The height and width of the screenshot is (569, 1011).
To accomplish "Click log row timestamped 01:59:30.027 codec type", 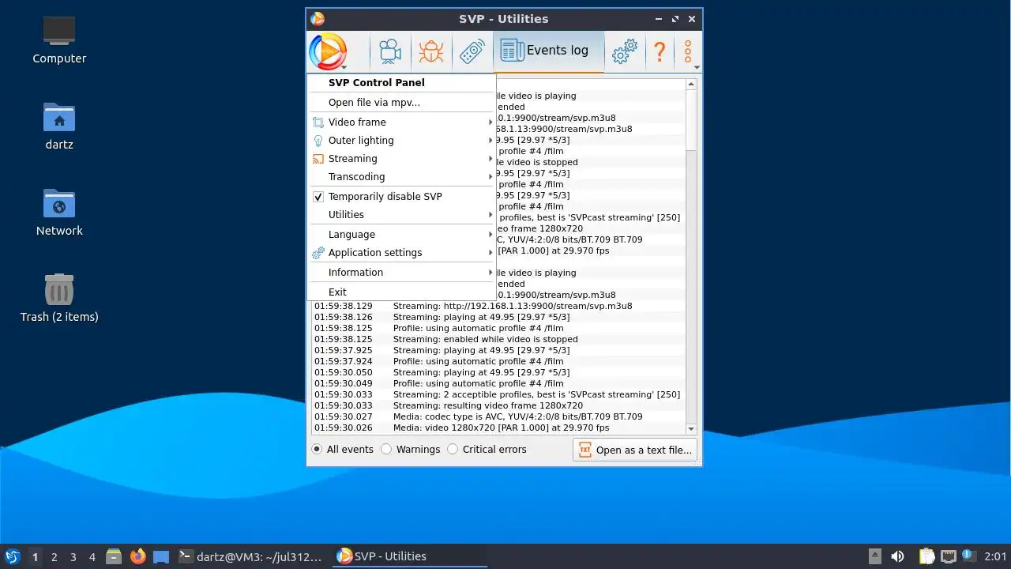I will [x=499, y=416].
